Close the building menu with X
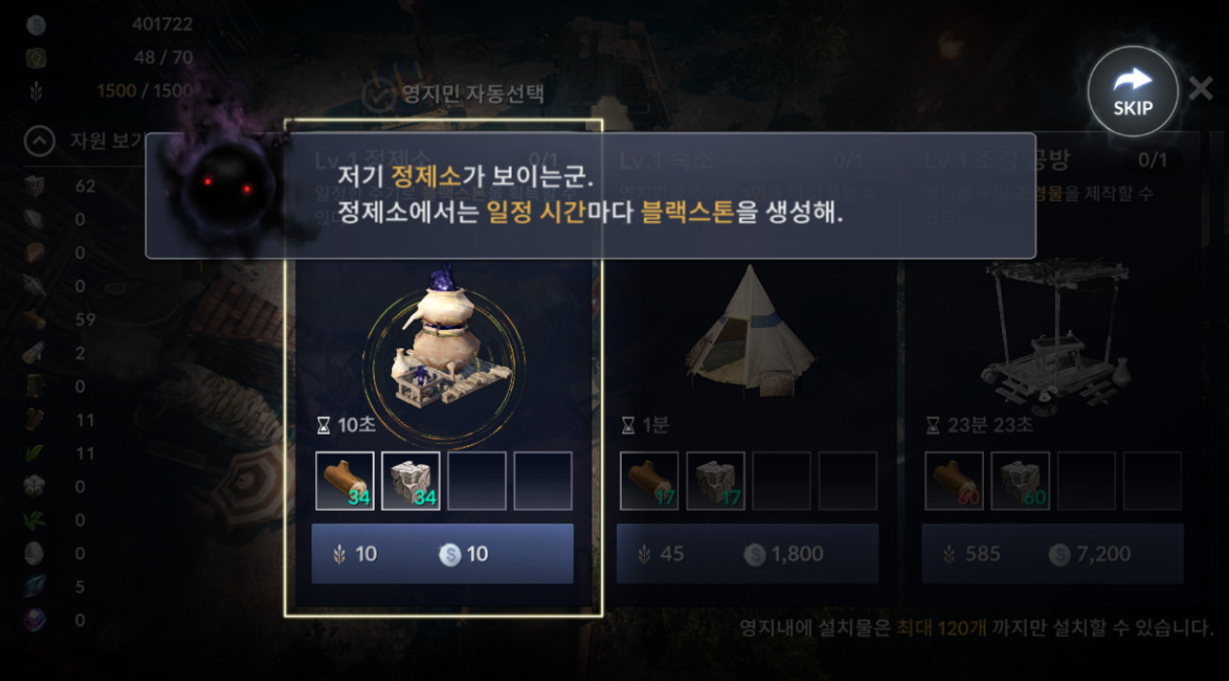Image resolution: width=1229 pixels, height=681 pixels. point(1201,89)
